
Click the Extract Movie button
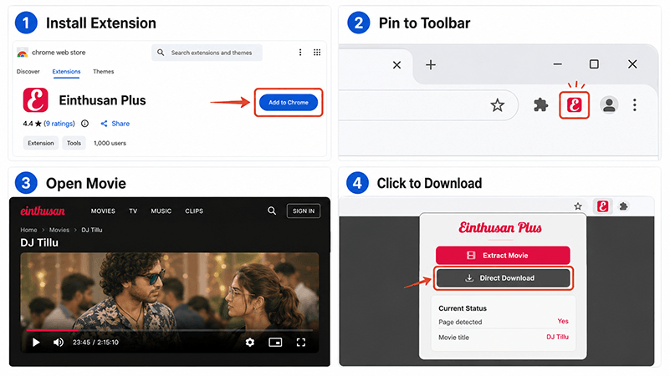coord(503,255)
